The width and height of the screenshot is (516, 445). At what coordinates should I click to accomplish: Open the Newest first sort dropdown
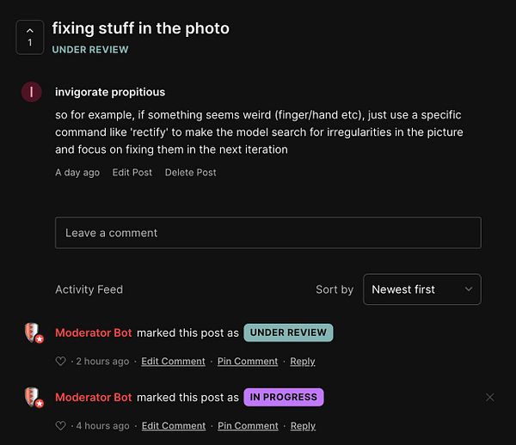421,290
